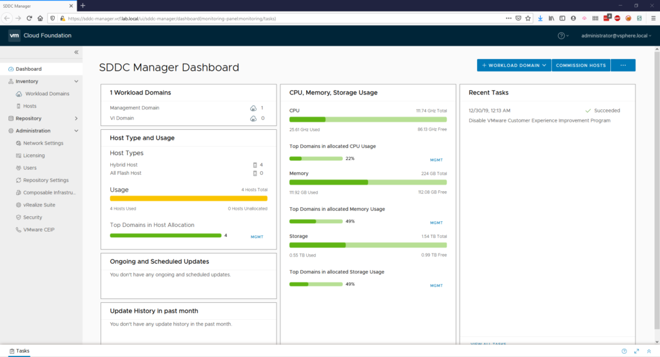Viewport: 660px width, 357px height.
Task: Open VMware CEIP page
Action: click(39, 230)
